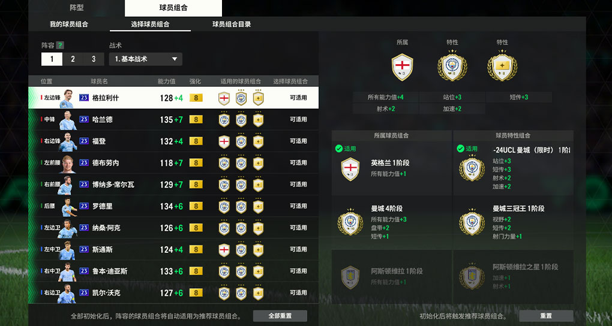The width and height of the screenshot is (612, 326).
Task: Open the My Team Colours sub-tab
Action: (69, 24)
